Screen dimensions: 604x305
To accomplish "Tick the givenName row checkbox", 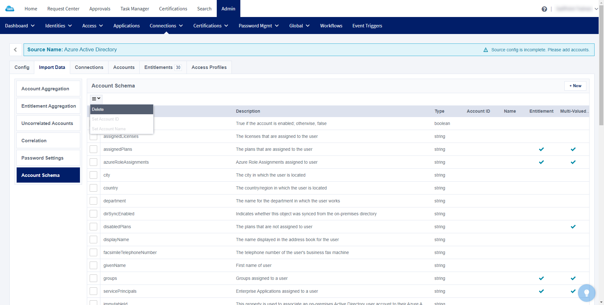I will tap(93, 265).
